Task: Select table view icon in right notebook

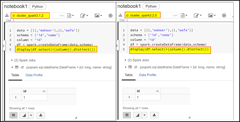Action: [x=127, y=115]
